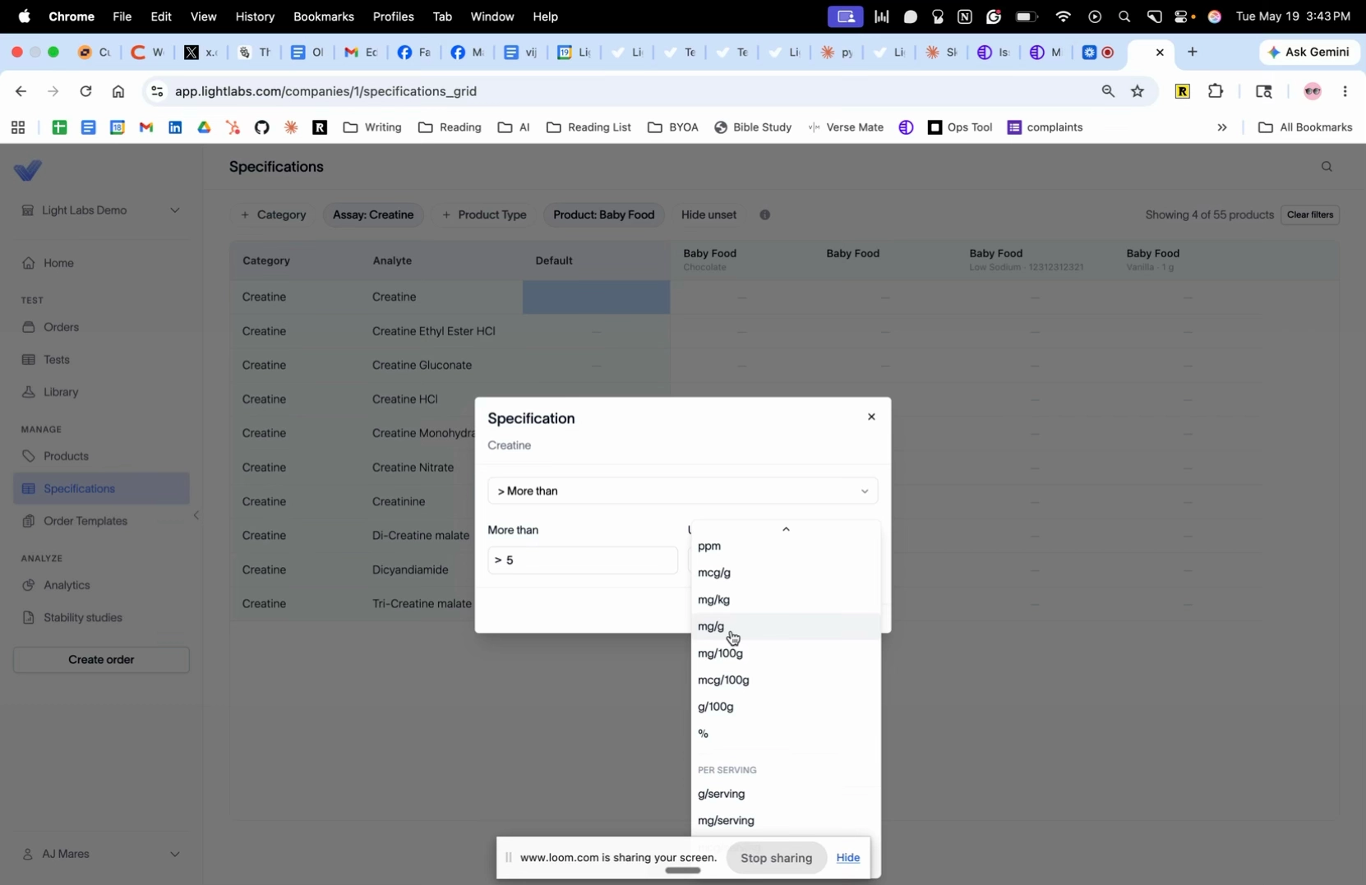Click the info icon beside Hide unset
Image resolution: width=1366 pixels, height=885 pixels.
pyautogui.click(x=765, y=215)
